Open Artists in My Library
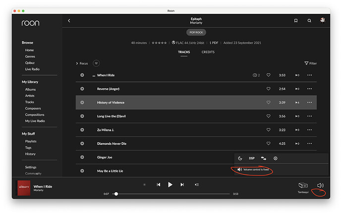The image size is (342, 214). pos(30,96)
